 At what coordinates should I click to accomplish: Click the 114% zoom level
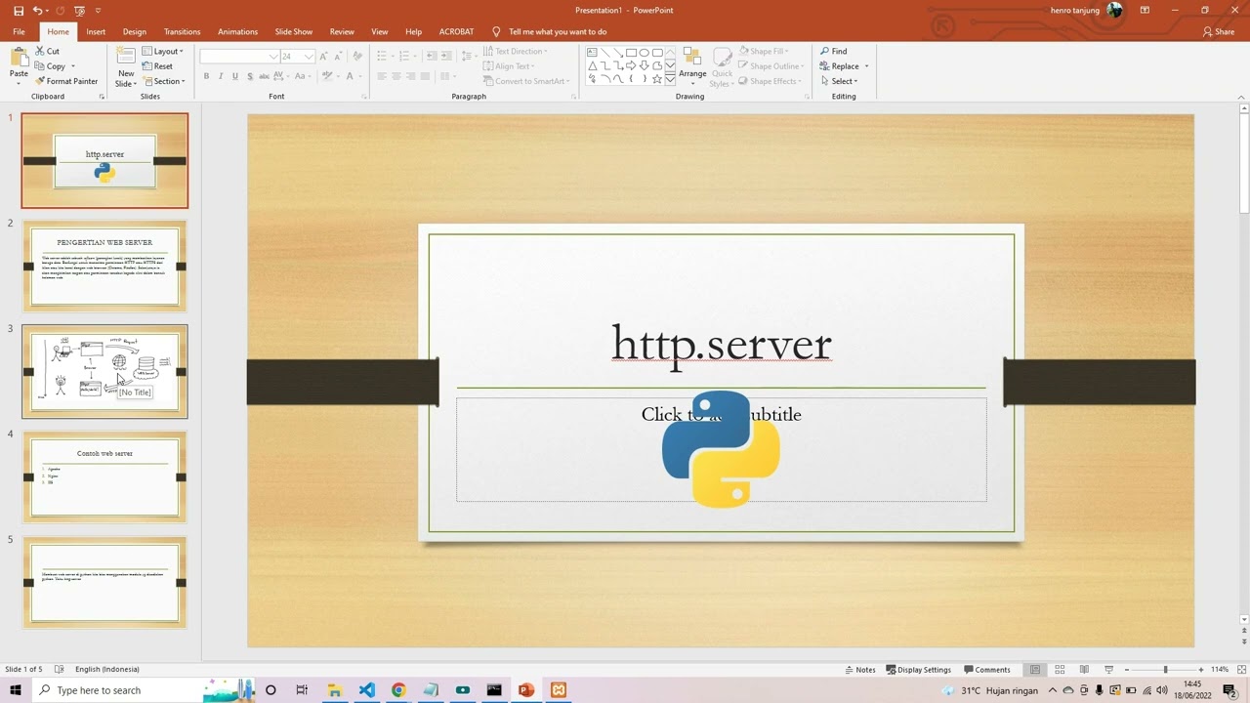pyautogui.click(x=1220, y=670)
